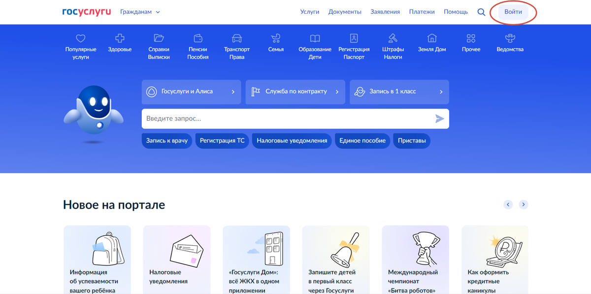Viewport: 591px width, 294px height.
Task: Click the Войти login button
Action: (513, 12)
